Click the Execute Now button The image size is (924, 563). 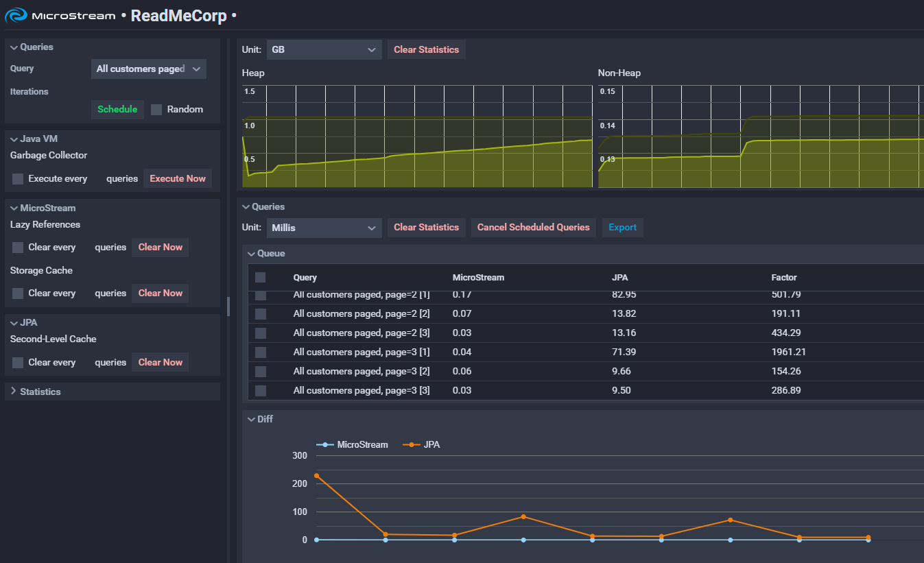pos(178,179)
